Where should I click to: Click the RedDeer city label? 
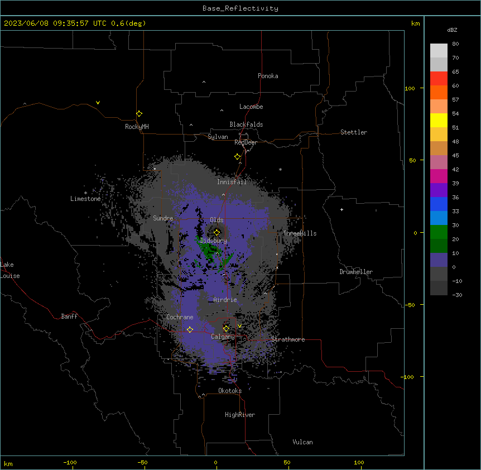pos(246,142)
